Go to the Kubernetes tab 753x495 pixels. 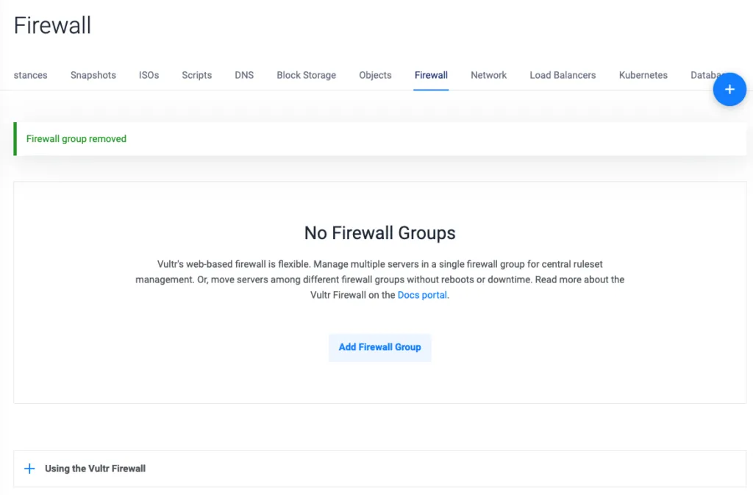[x=643, y=75]
